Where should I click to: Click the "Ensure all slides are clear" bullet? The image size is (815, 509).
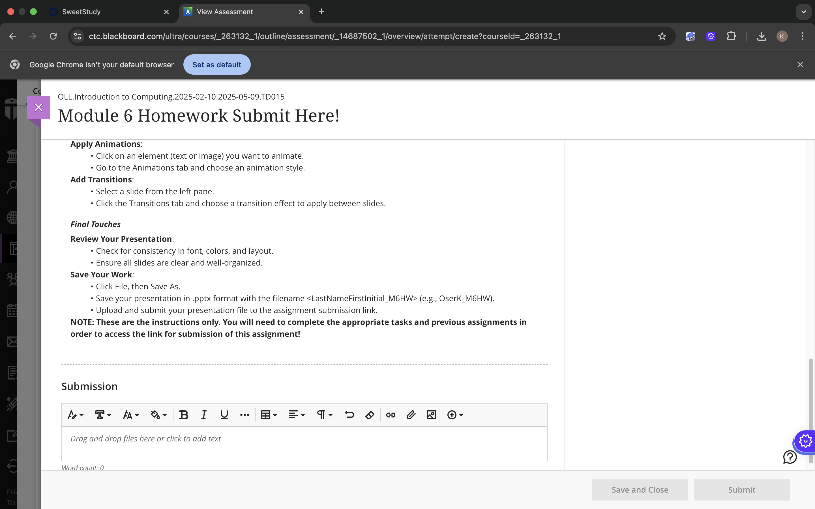coord(179,263)
